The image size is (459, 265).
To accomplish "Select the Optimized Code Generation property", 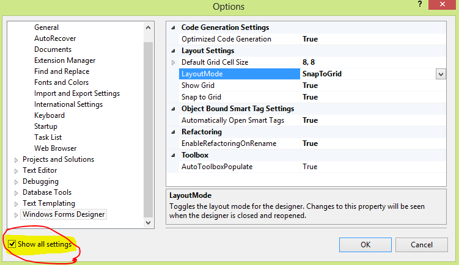I will pyautogui.click(x=226, y=39).
